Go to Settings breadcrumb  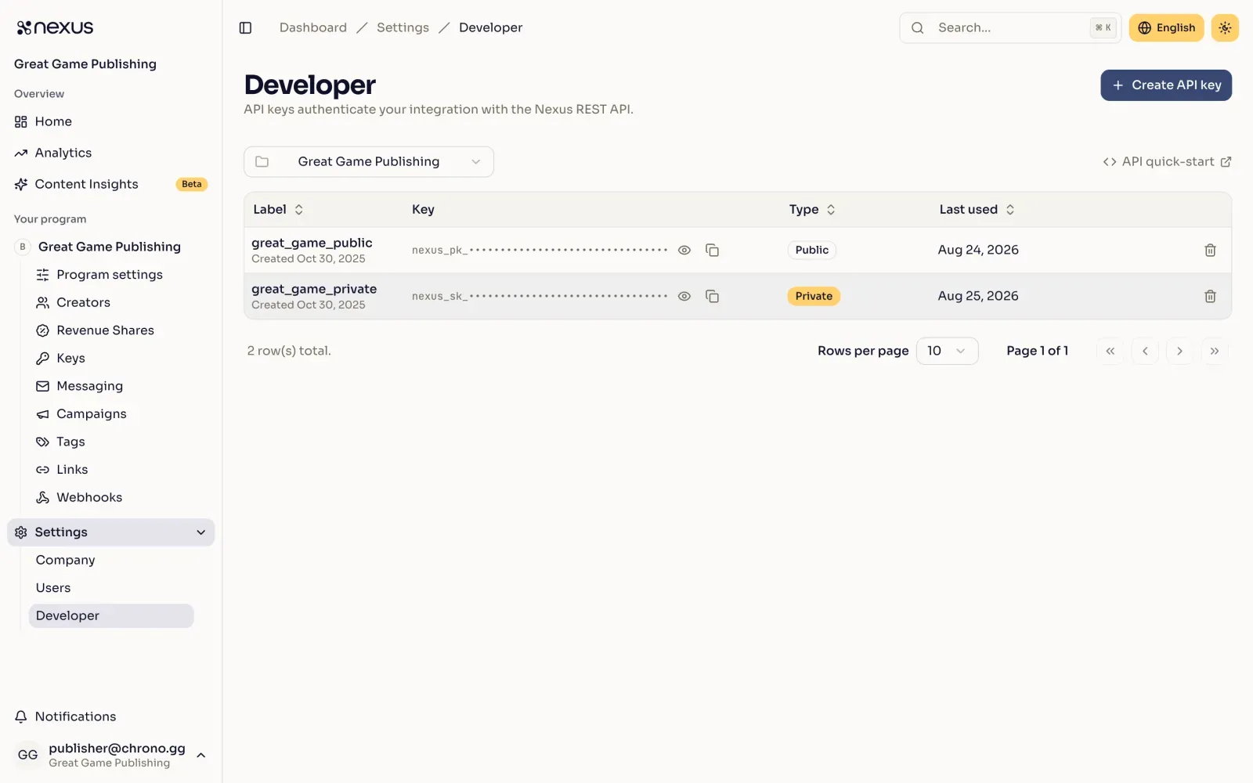(x=403, y=27)
